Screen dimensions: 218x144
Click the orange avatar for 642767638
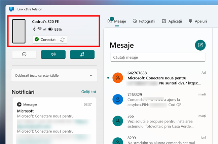118,78
